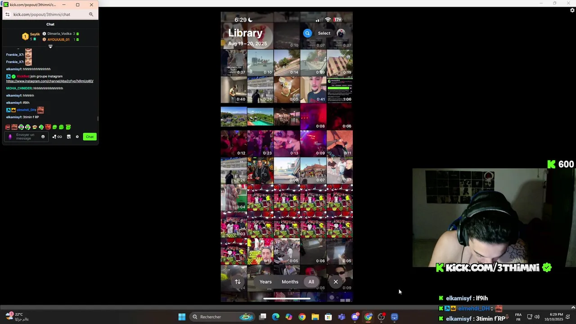This screenshot has width=576, height=324.
Task: Open OBS Studio from taskbar
Action: [382, 317]
